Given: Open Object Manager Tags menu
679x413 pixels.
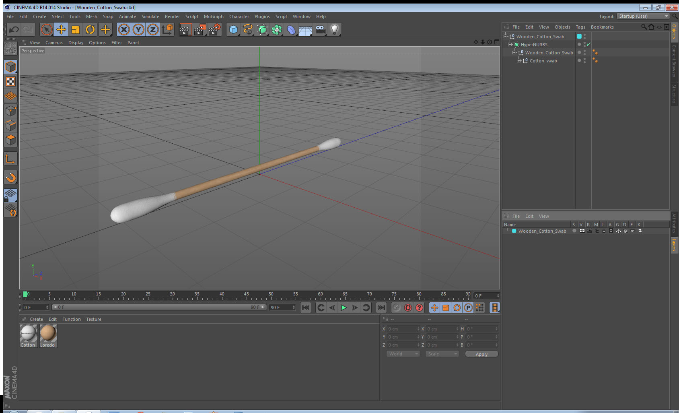Looking at the screenshot, I should point(580,27).
